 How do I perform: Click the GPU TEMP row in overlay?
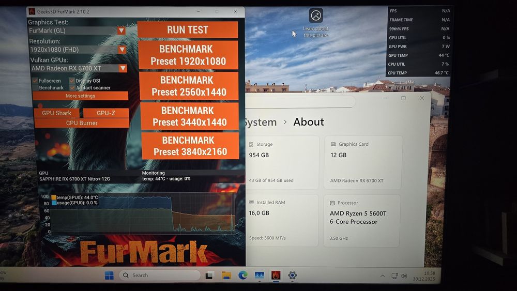419,55
